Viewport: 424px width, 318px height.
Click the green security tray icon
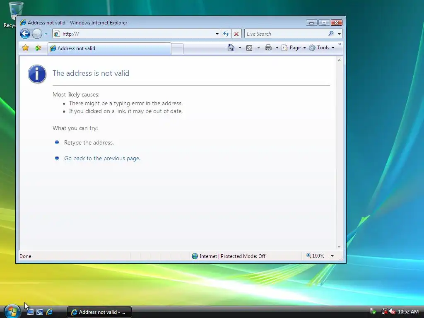[373, 311]
